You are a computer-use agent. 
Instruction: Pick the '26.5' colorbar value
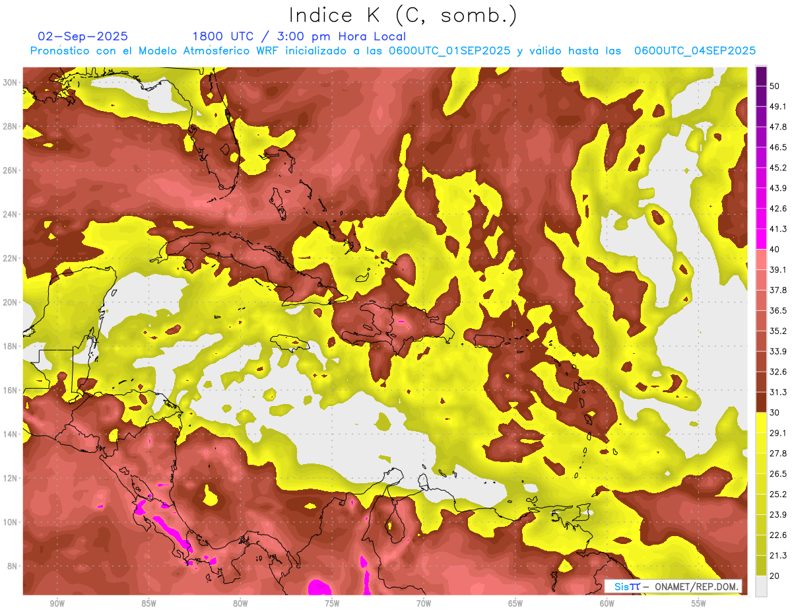pos(779,474)
